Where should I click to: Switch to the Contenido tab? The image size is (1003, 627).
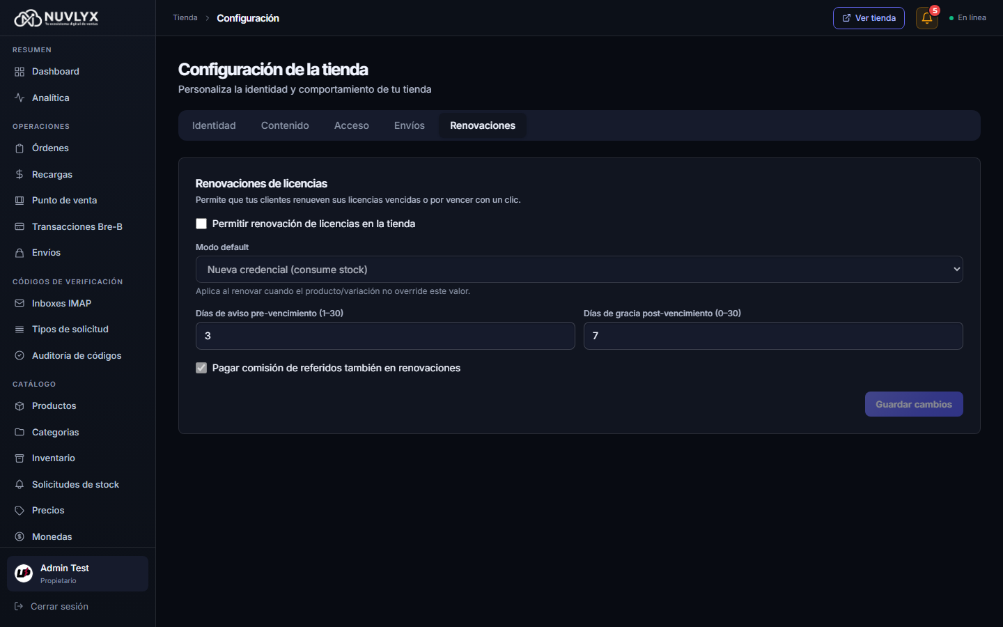tap(285, 125)
